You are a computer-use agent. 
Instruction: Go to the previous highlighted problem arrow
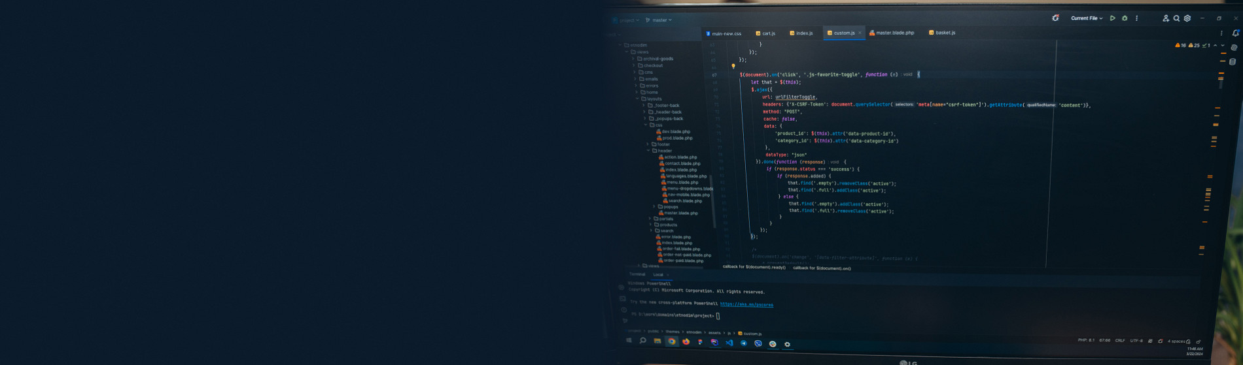[1216, 46]
